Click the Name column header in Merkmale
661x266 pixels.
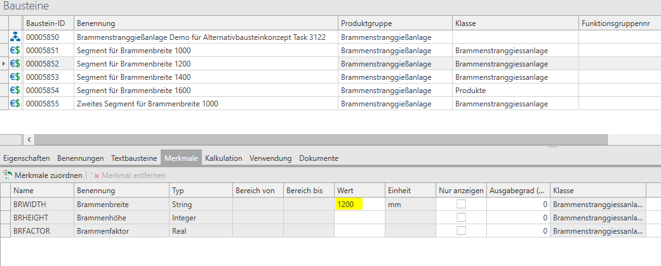click(42, 191)
